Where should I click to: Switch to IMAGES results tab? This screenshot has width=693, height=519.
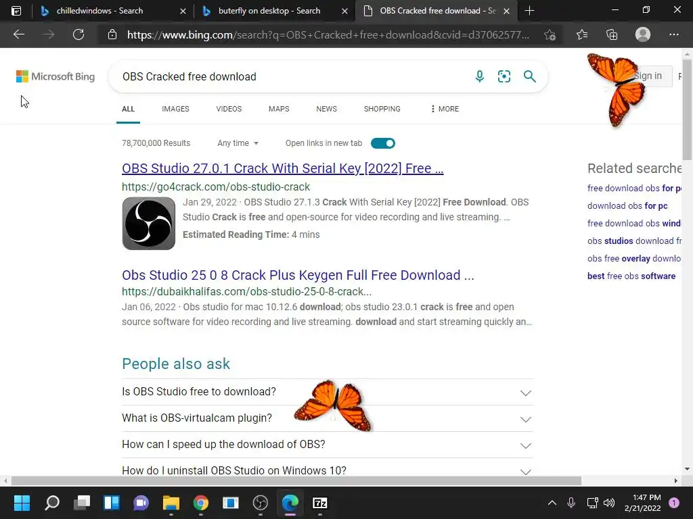[175, 109]
